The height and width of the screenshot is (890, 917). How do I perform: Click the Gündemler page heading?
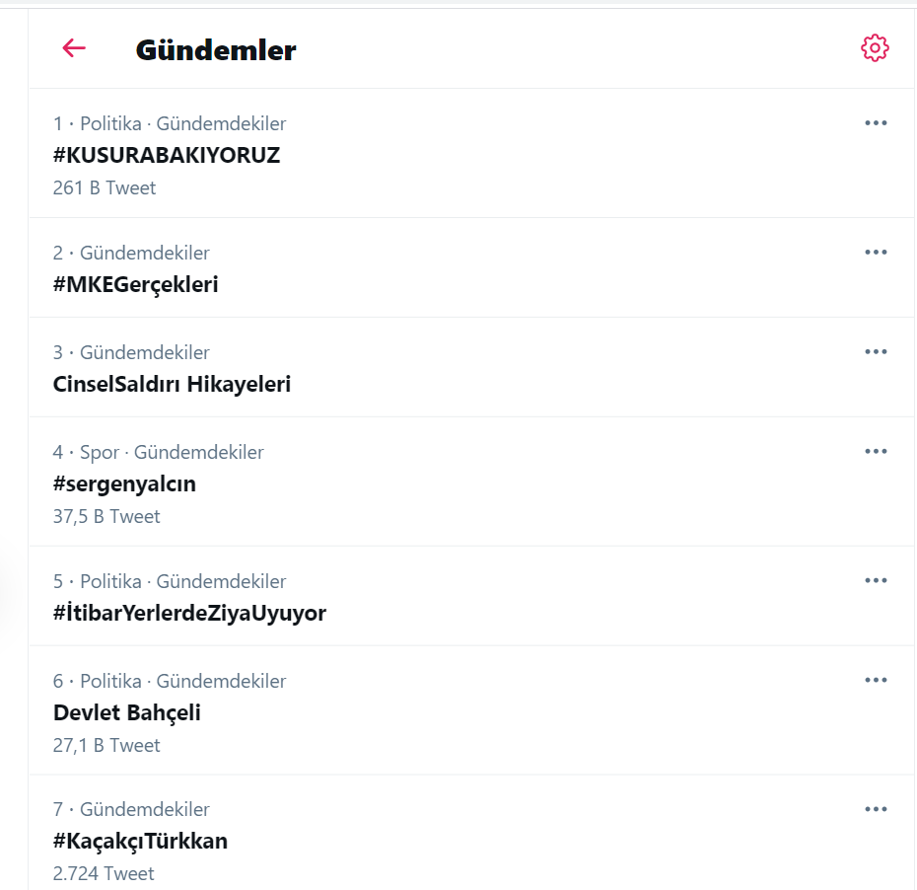tap(216, 50)
